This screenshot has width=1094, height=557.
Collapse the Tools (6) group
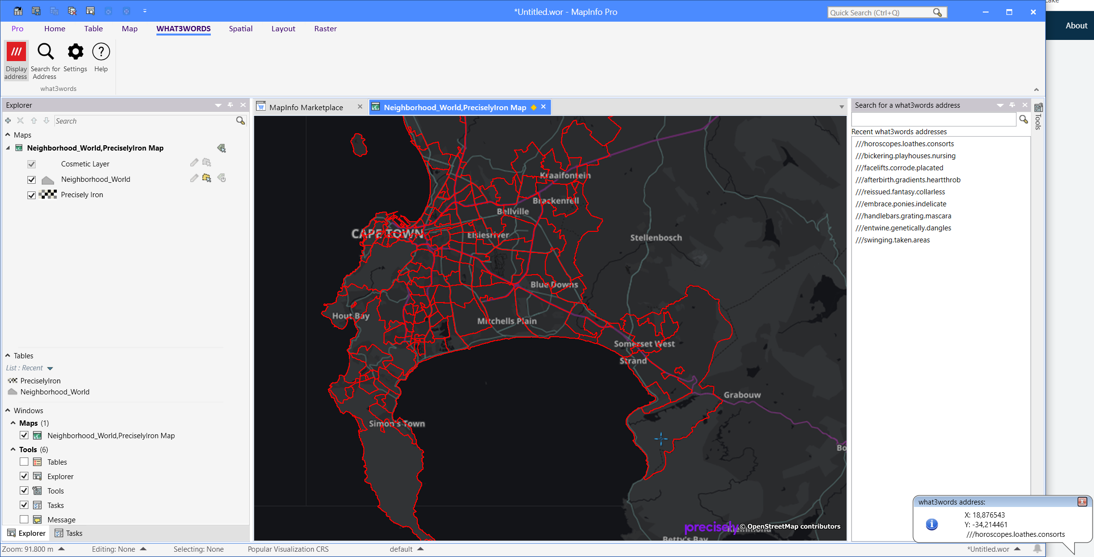pyautogui.click(x=13, y=449)
